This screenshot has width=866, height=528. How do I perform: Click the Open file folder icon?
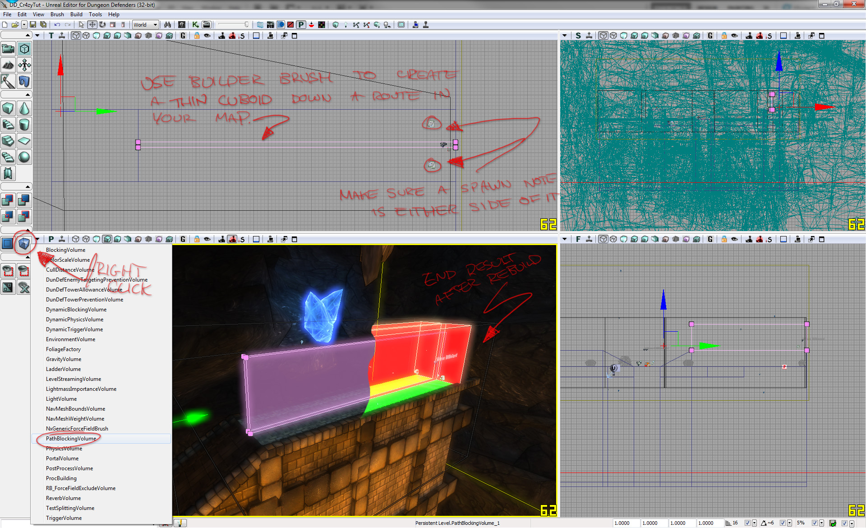(15, 25)
